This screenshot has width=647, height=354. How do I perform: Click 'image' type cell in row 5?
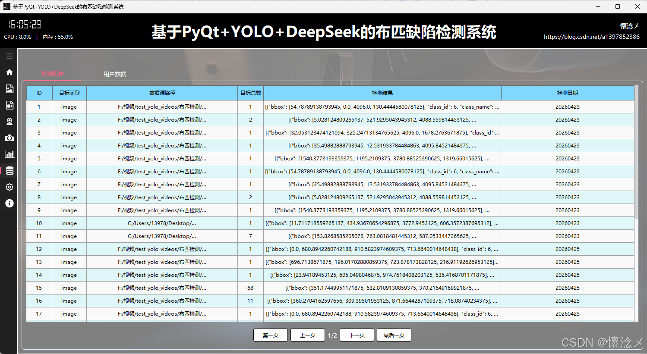(69, 159)
